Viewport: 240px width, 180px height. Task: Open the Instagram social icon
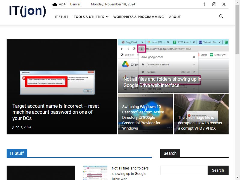pos(214,4)
